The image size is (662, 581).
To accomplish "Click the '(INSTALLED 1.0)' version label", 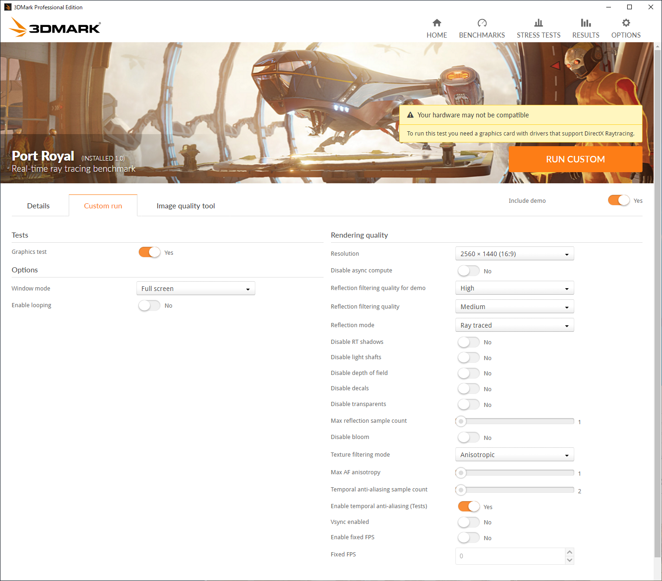I will point(103,158).
